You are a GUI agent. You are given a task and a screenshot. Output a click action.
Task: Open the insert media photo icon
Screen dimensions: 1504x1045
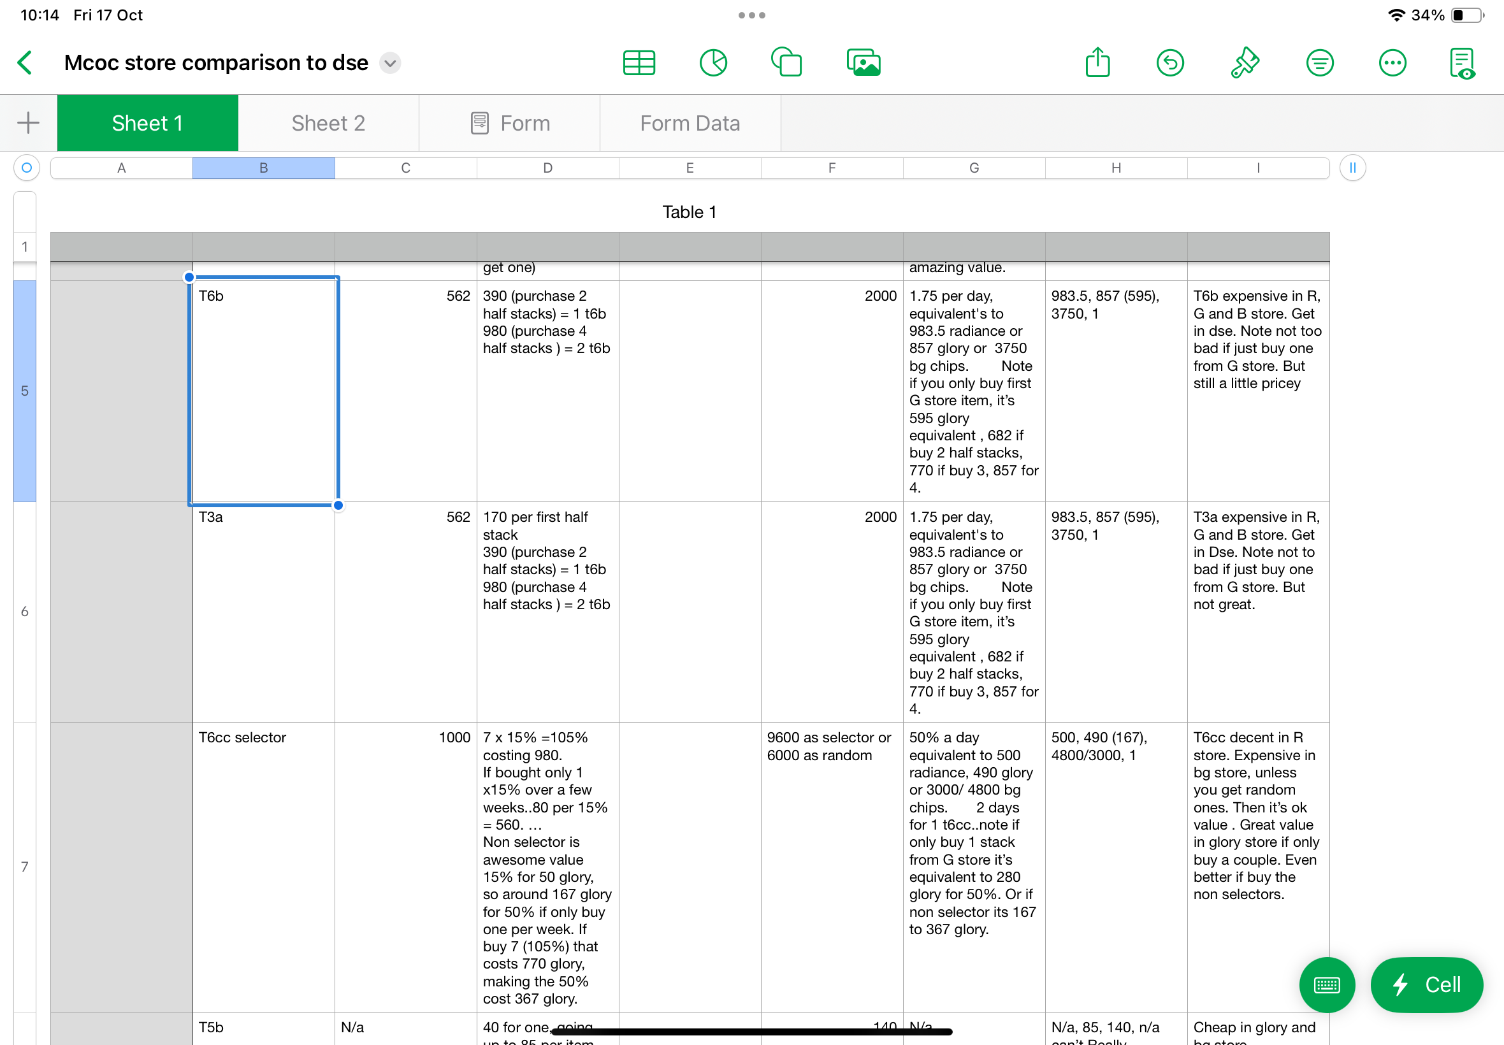863,63
